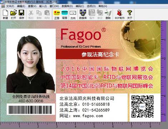Open the 选项(O) menu
This screenshot has height=129, width=168.
pyautogui.click(x=91, y=6)
